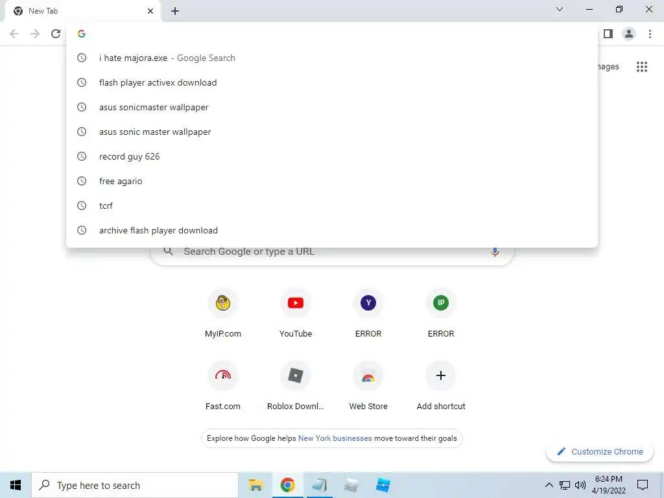Choose suggestion 'tcrf'
The width and height of the screenshot is (664, 498).
(x=332, y=206)
